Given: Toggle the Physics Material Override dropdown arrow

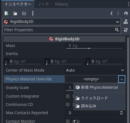Looking at the screenshot, I should point(122,79).
